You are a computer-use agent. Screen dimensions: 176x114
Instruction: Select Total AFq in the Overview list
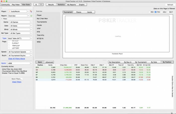[x=40, y=35]
